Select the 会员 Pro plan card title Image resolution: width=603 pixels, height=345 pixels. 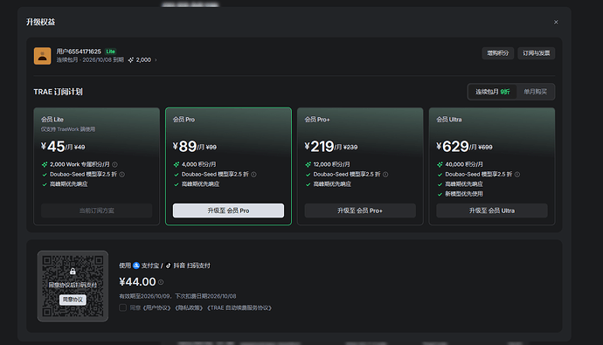184,120
